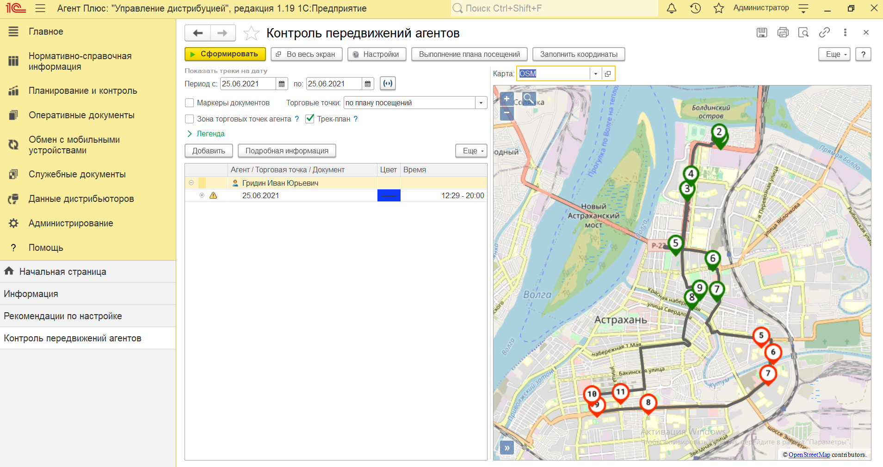This screenshot has height=467, width=883.
Task: Enable Маркеры документов checkbox
Action: click(189, 103)
